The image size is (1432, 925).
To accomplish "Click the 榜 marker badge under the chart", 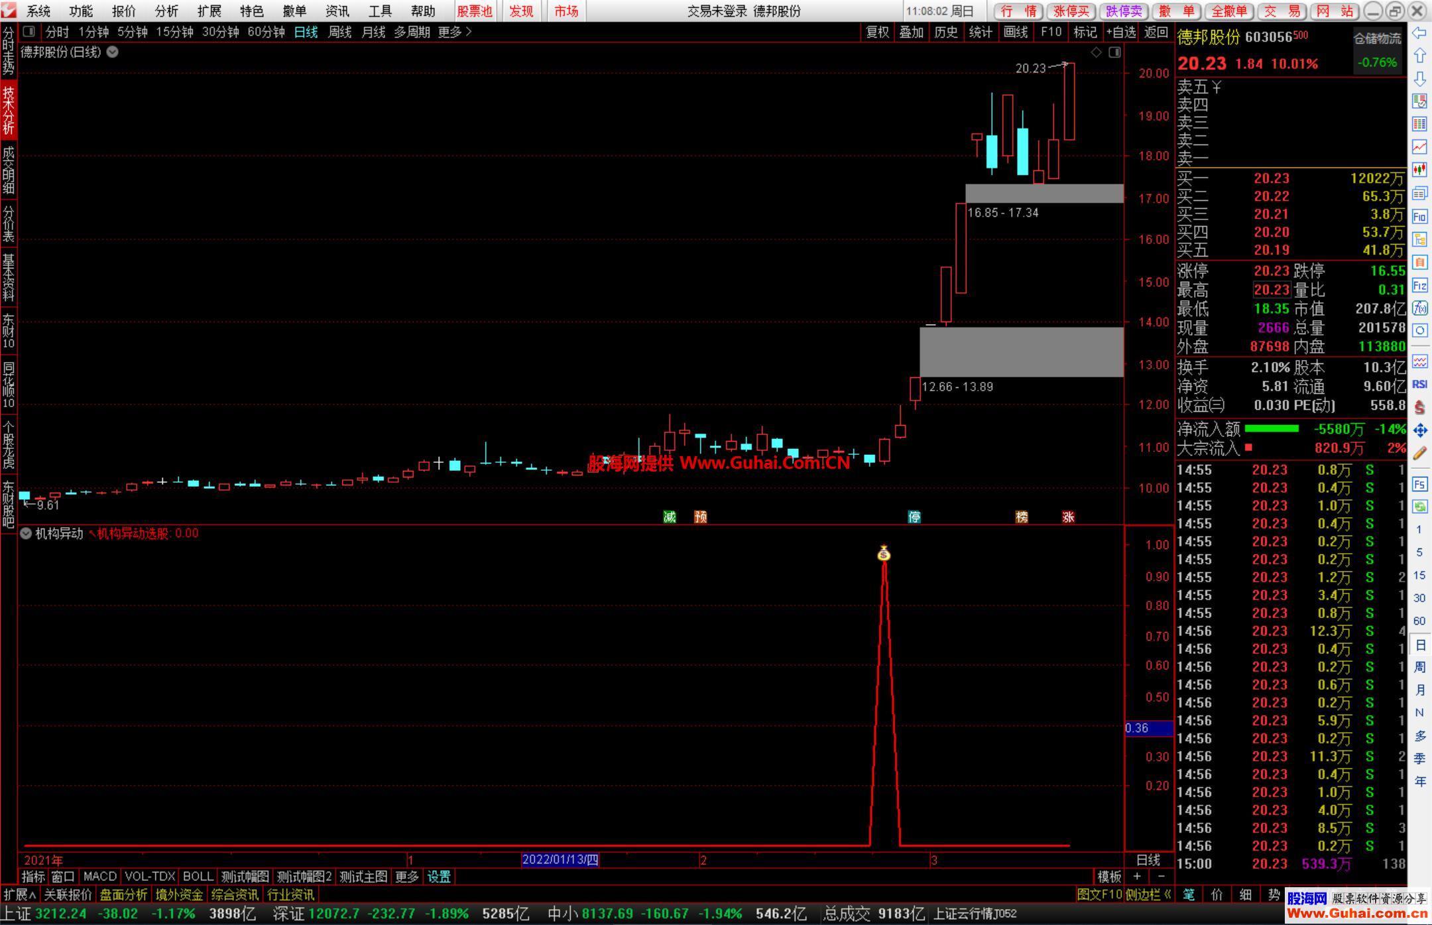I will (x=1022, y=517).
